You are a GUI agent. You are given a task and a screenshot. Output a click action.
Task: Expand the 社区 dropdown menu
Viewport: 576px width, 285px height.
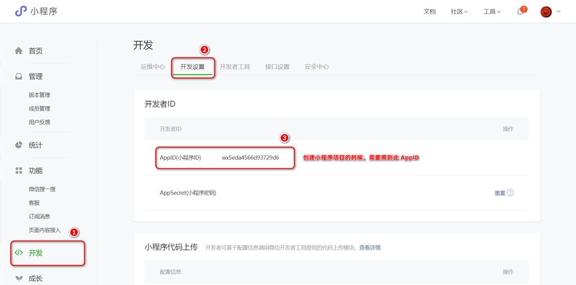(x=459, y=12)
